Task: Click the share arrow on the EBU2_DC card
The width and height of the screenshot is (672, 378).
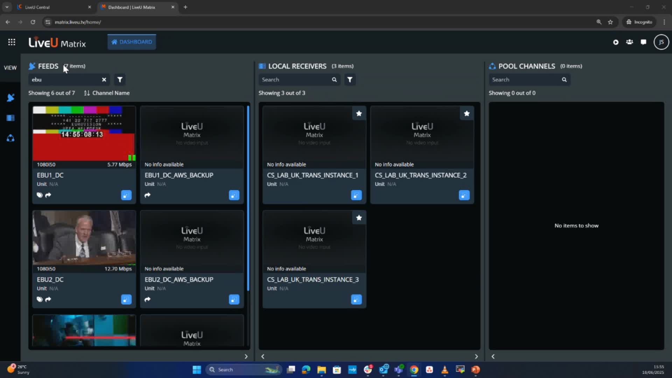Action: (x=48, y=299)
